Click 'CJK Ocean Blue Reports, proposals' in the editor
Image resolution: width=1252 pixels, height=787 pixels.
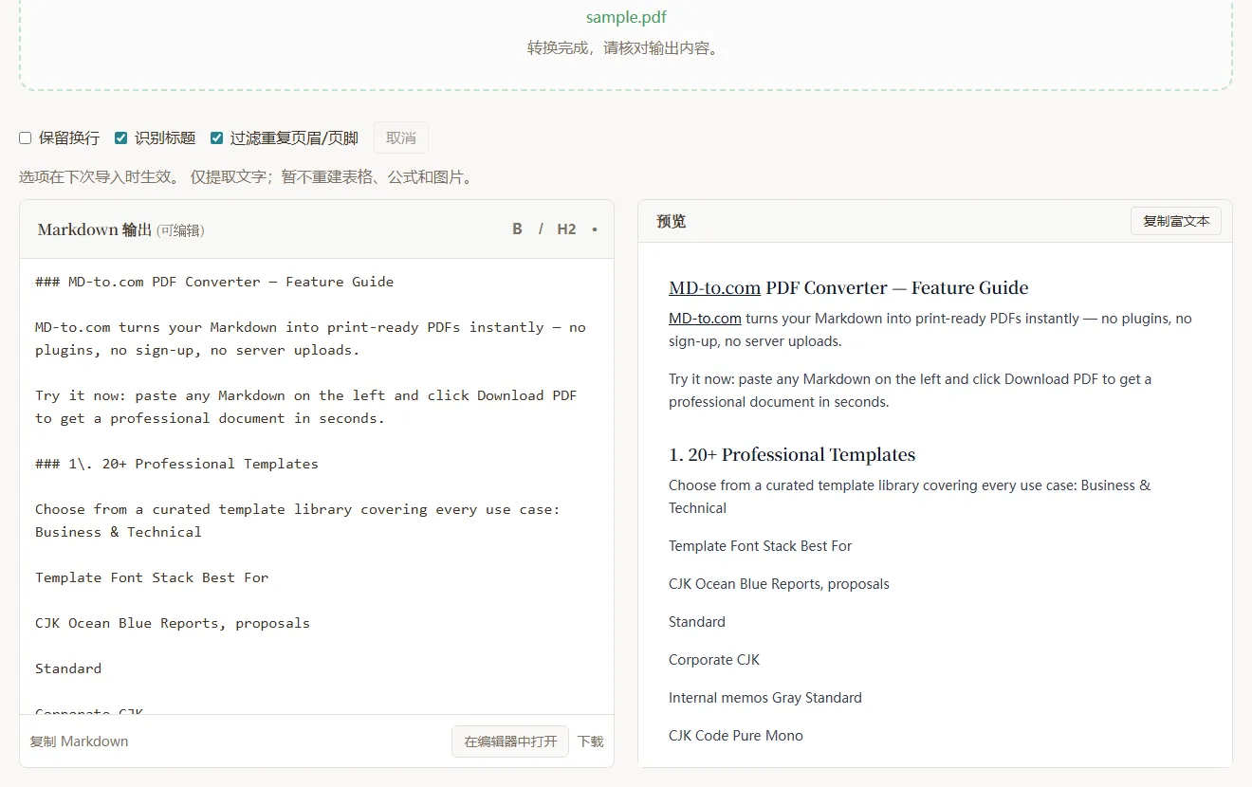tap(173, 623)
